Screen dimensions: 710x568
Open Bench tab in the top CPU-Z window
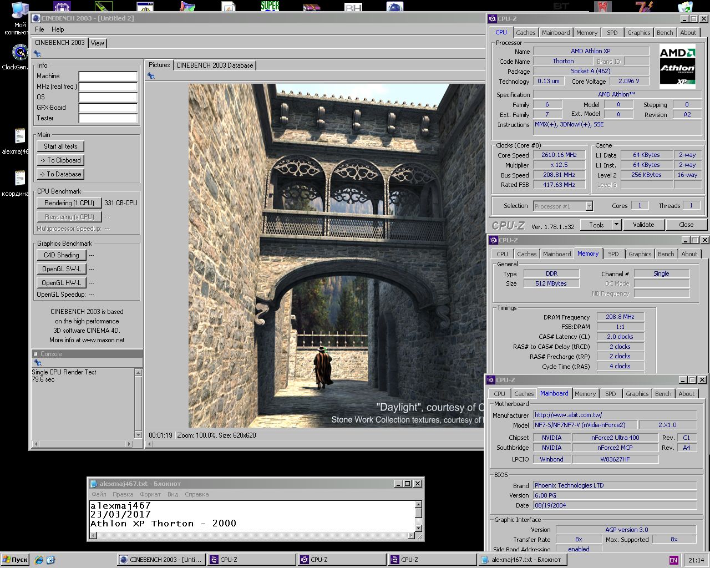pyautogui.click(x=665, y=33)
